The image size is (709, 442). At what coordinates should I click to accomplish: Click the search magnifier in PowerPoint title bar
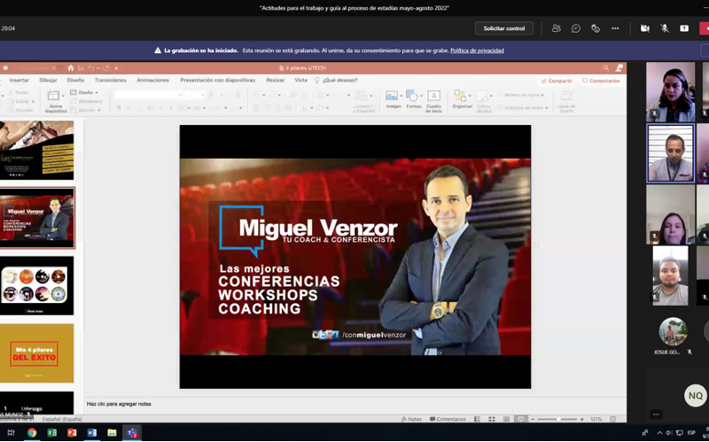pos(606,68)
